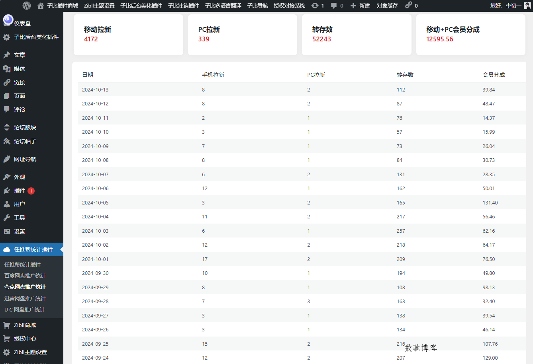The image size is (533, 364).
Task: Click the wrench icon beside 工具
Action: [x=7, y=218]
